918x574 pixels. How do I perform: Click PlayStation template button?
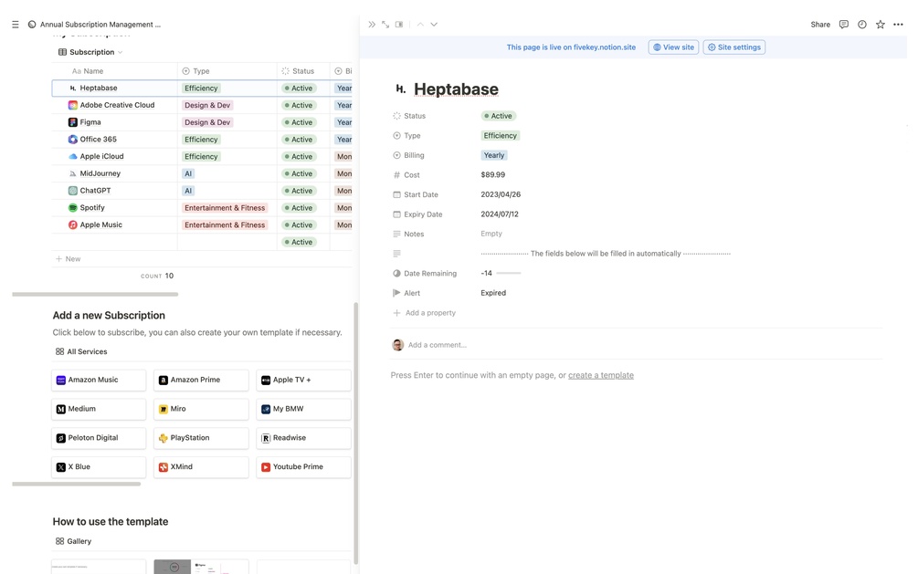(201, 438)
